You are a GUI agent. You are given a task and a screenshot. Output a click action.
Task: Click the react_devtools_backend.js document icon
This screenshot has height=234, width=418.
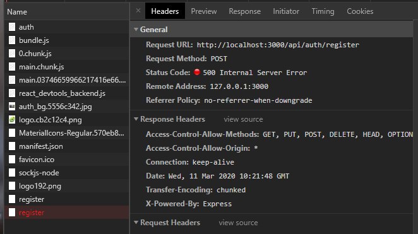pyautogui.click(x=12, y=93)
